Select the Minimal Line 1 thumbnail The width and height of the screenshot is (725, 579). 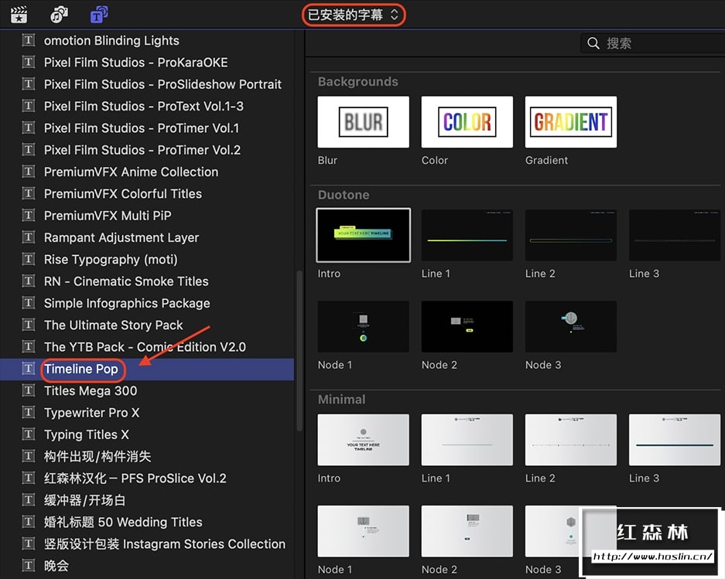467,440
